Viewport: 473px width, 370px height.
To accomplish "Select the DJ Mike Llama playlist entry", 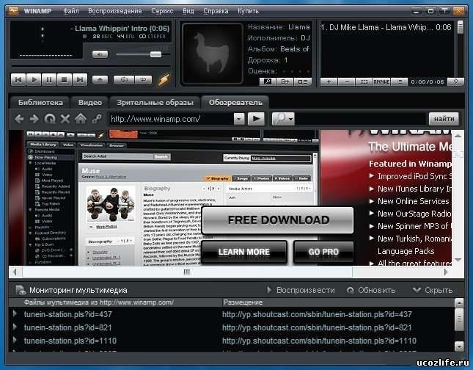I will [386, 27].
